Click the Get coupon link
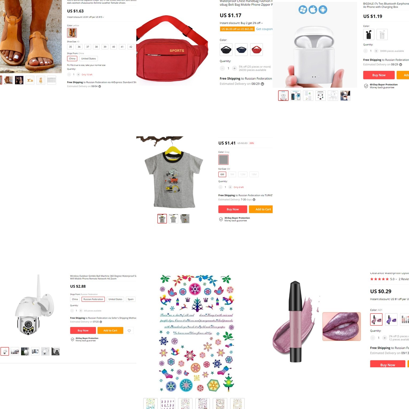Screen dimensions: 409x409 (x=264, y=29)
